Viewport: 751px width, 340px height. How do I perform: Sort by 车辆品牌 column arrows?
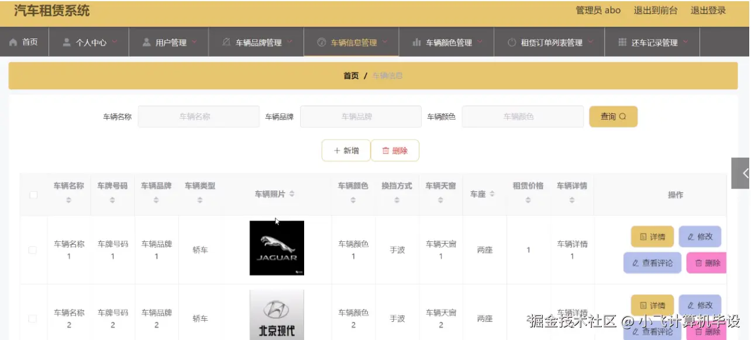coord(156,200)
